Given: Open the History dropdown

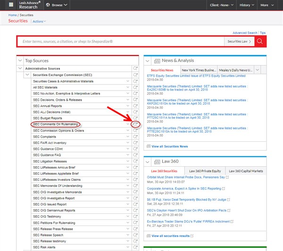Looking at the screenshot, I should (x=247, y=5).
